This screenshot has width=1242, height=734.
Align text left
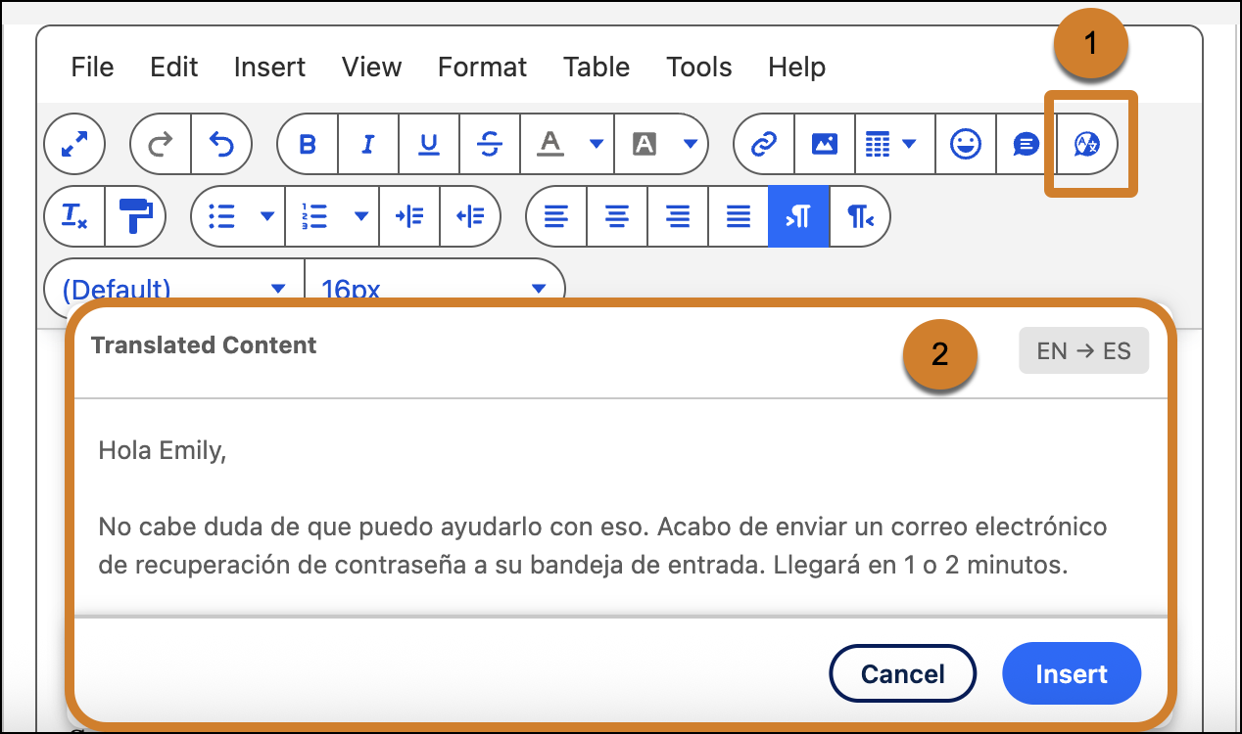coord(556,215)
